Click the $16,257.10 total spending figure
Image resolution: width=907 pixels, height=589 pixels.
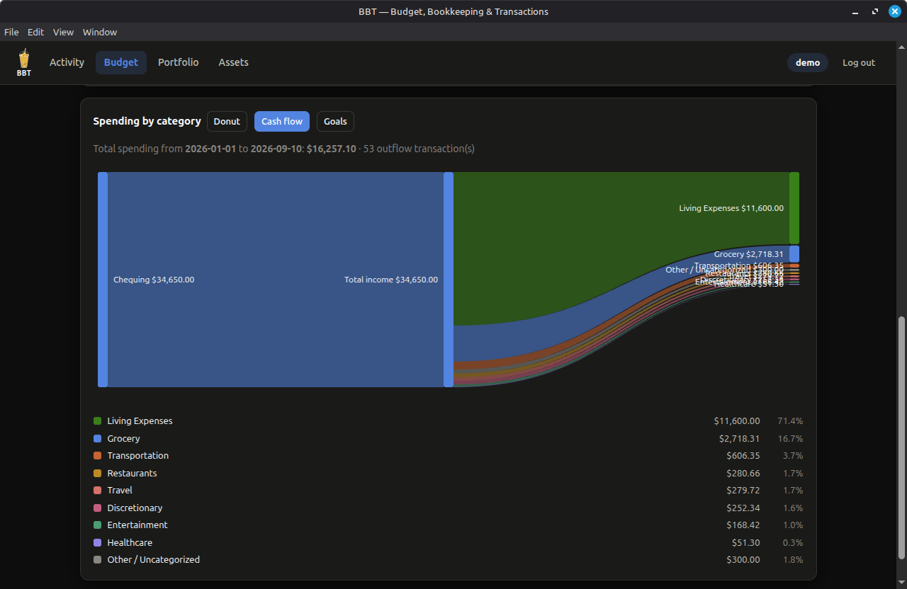click(x=332, y=149)
